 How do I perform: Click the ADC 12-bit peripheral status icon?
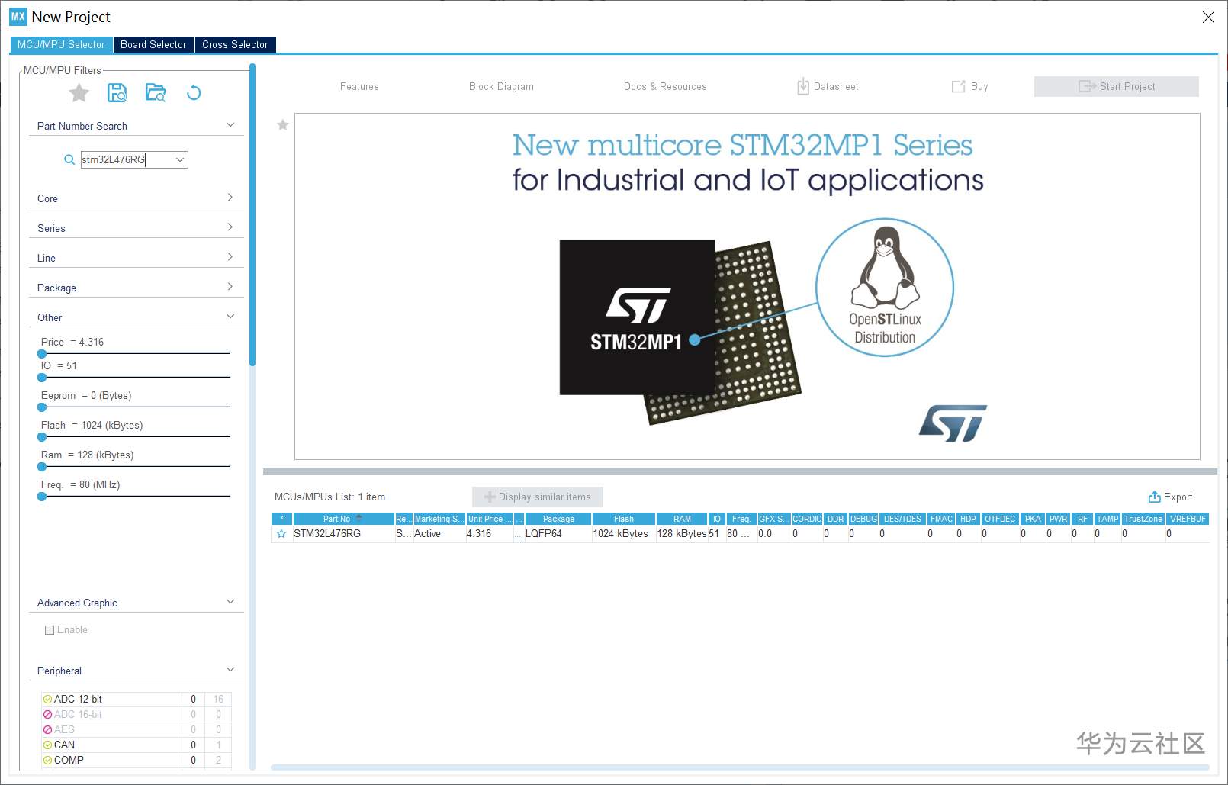coord(47,699)
